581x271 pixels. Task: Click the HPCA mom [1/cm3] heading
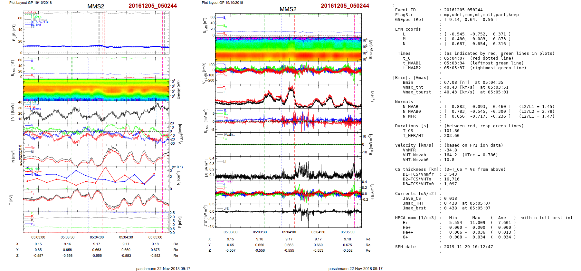(x=415, y=218)
